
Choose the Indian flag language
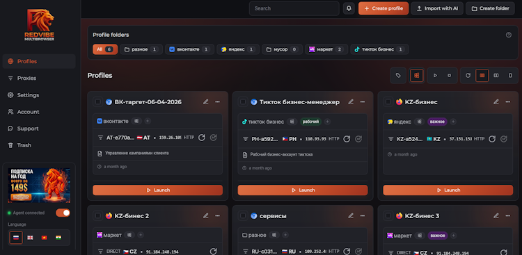coord(58,238)
